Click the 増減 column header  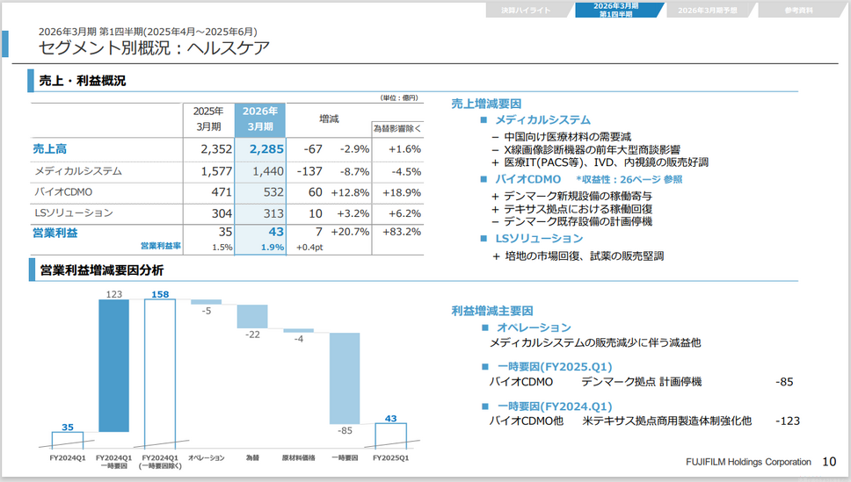[x=329, y=119]
